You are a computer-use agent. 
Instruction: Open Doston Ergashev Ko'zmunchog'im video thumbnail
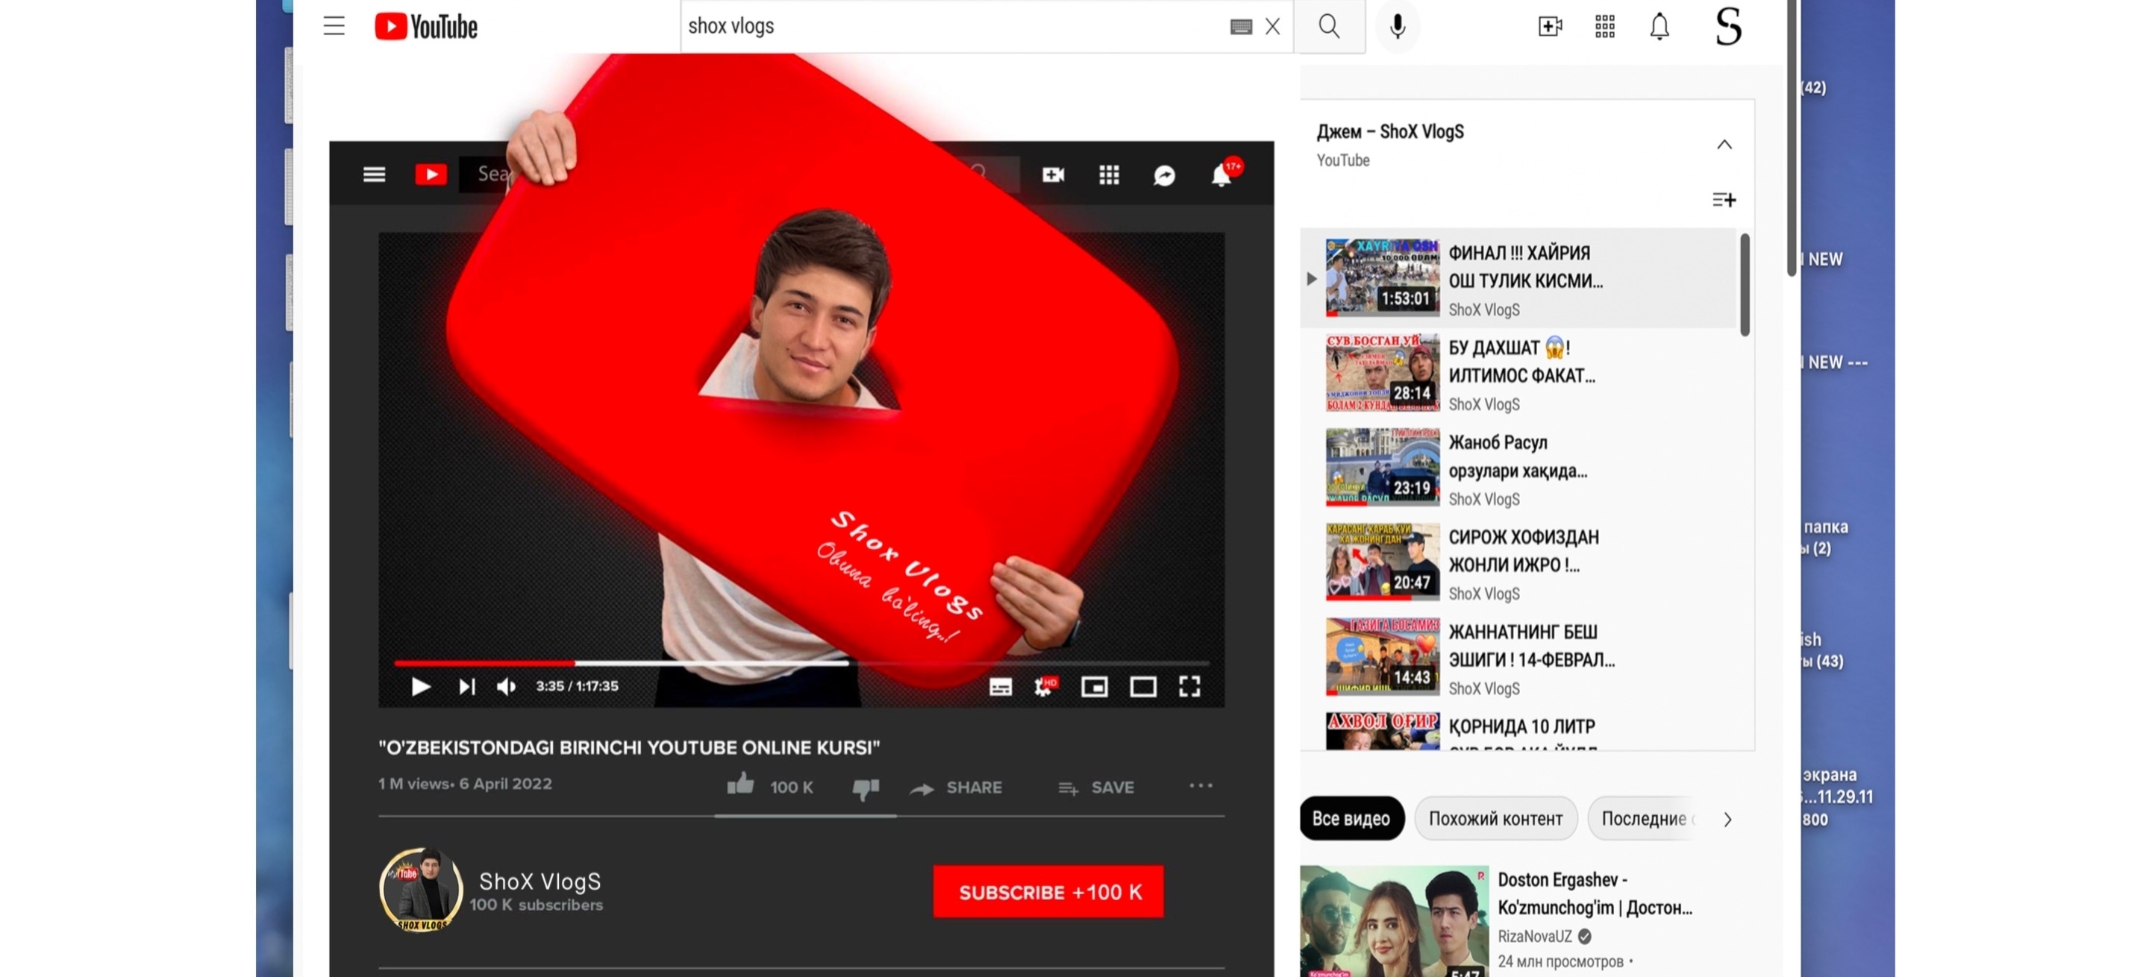[1394, 921]
